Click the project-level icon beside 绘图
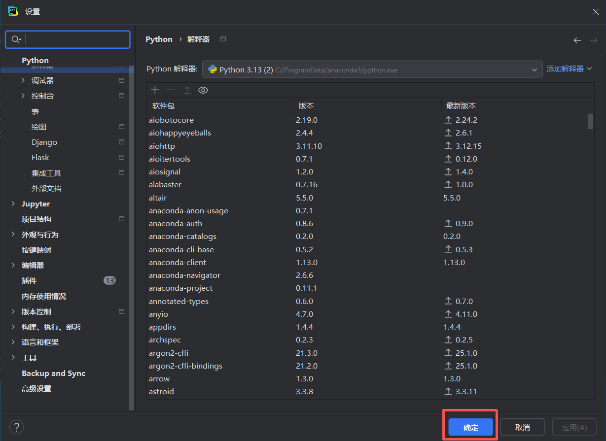This screenshot has height=441, width=606. [121, 127]
